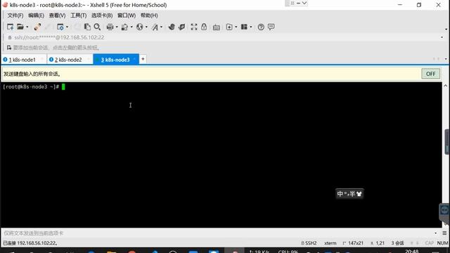Expand the Font icon dropdown arrow
450x253 pixels.
161,27
